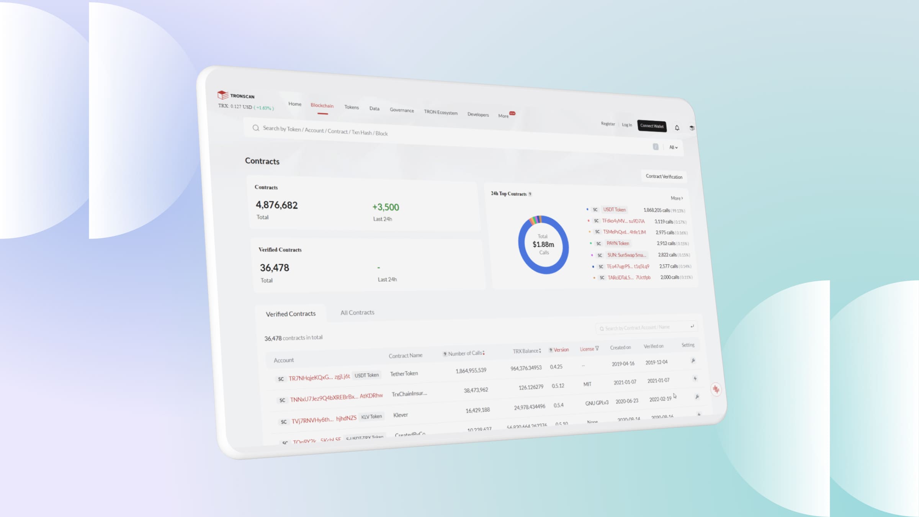Click the Connect Wallet button
919x517 pixels.
click(651, 125)
